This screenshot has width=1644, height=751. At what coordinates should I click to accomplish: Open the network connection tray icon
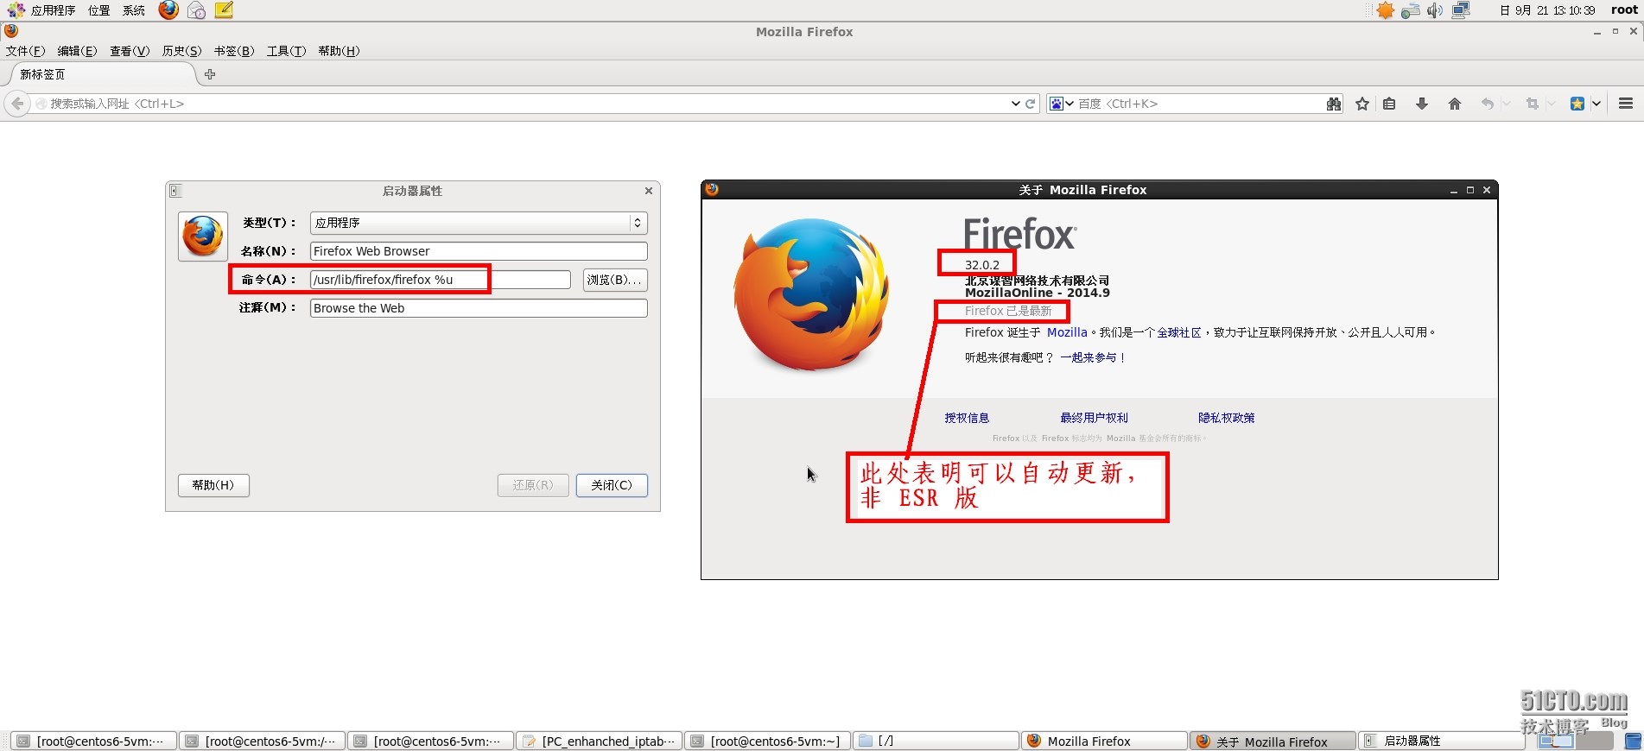[x=1461, y=10]
